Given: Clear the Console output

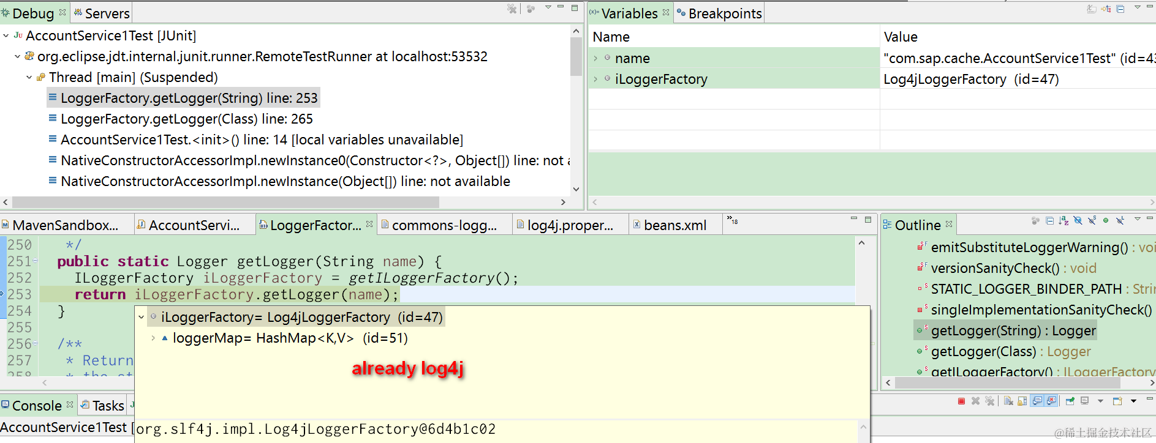Looking at the screenshot, I should tap(1008, 401).
